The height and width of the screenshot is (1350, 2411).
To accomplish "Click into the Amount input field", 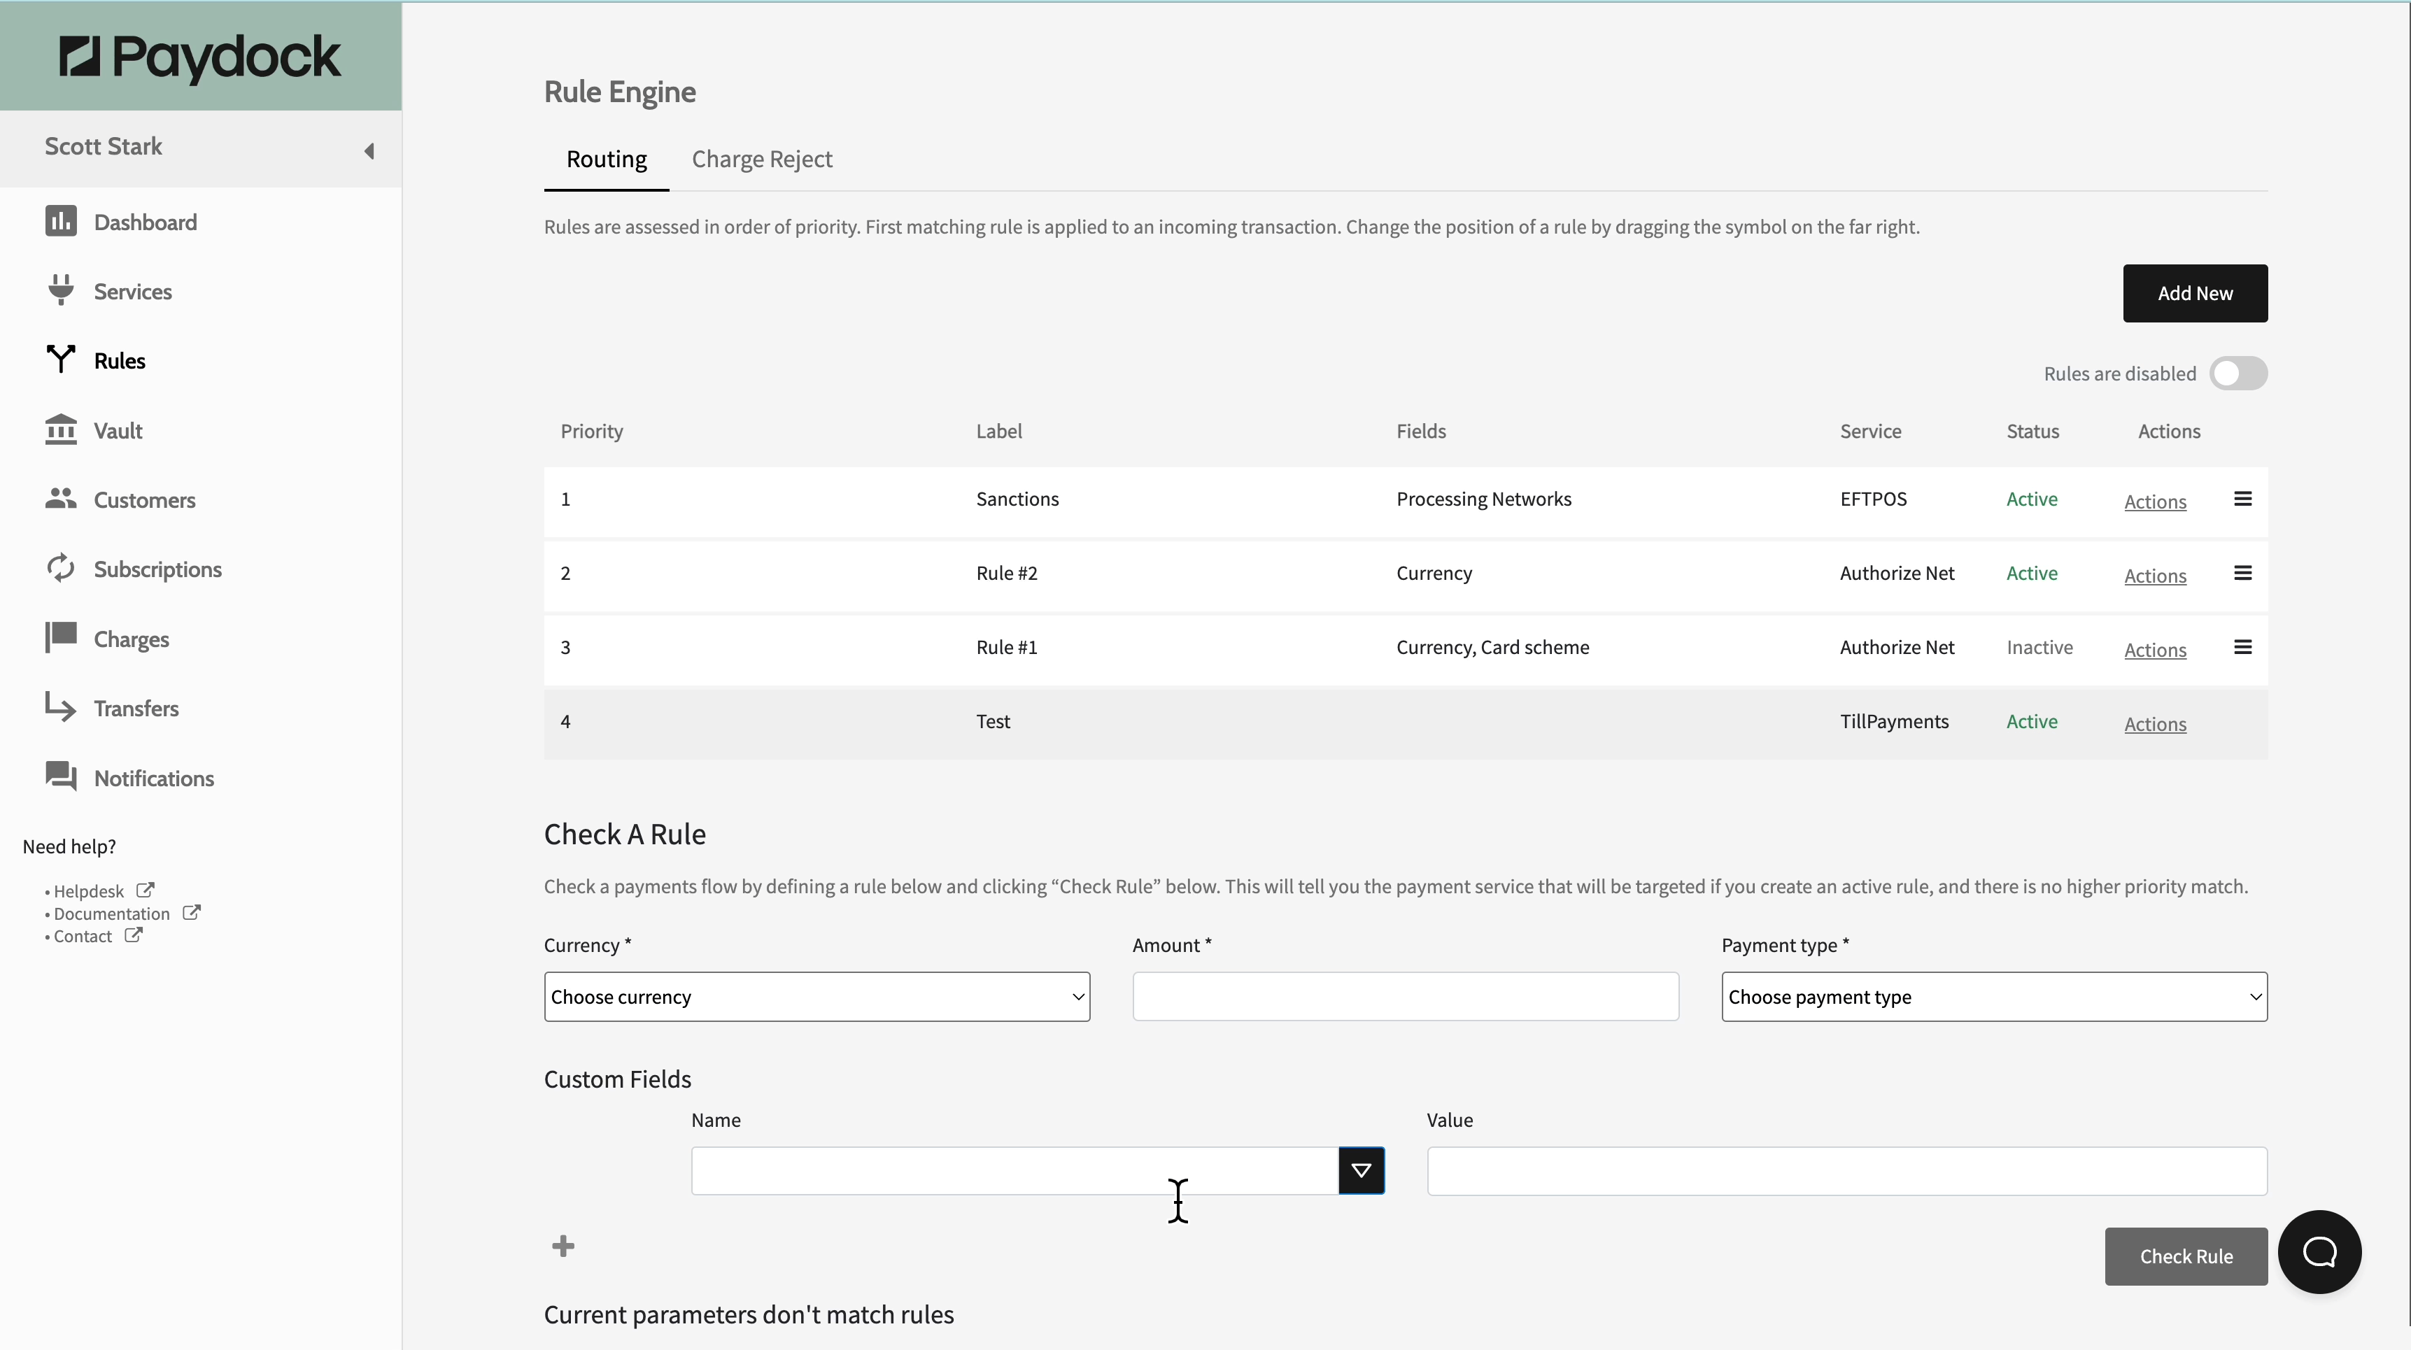I will coord(1405,996).
